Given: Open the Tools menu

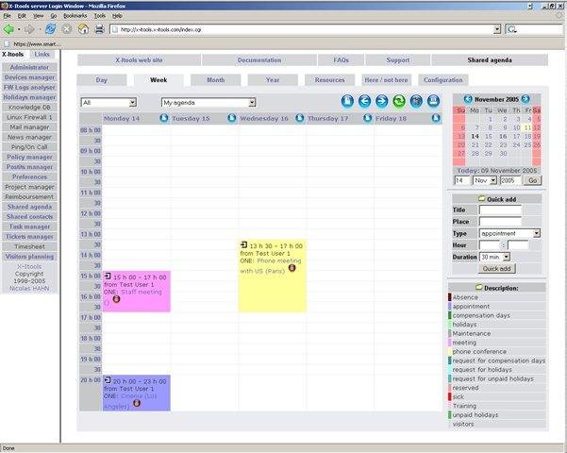Looking at the screenshot, I should pyautogui.click(x=100, y=16).
